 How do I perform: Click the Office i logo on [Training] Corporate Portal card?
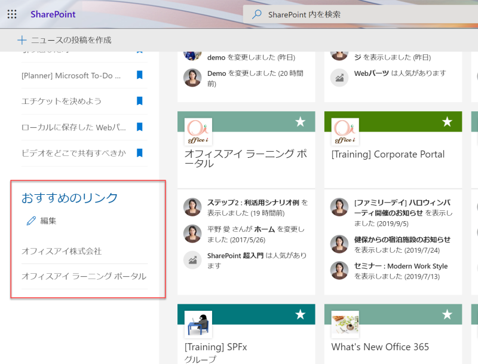[x=345, y=131]
